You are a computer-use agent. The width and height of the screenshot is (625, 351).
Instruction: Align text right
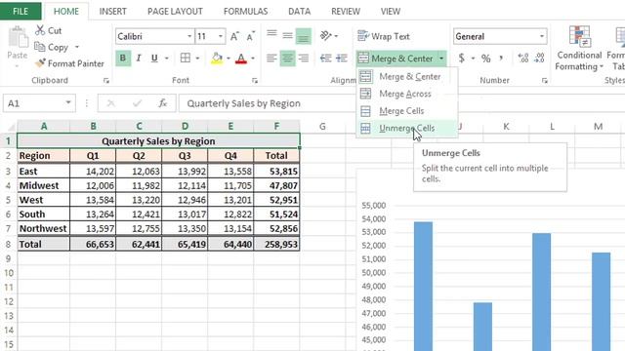[304, 58]
